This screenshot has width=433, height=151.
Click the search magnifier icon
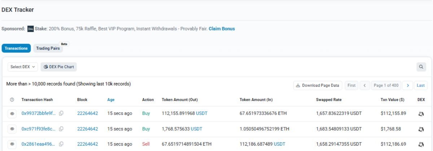tap(421, 67)
